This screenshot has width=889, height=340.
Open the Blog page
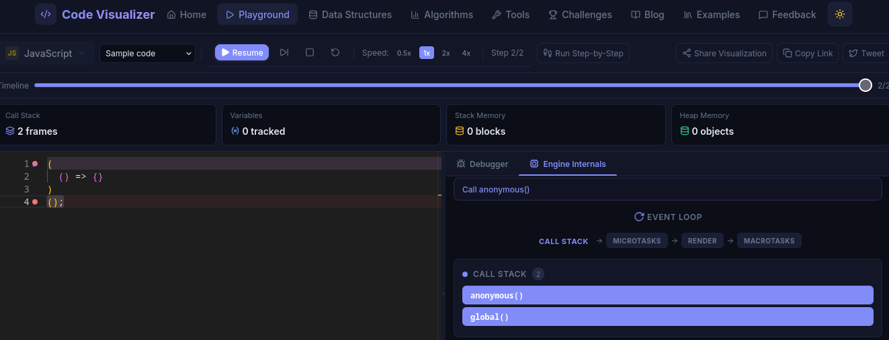click(648, 14)
